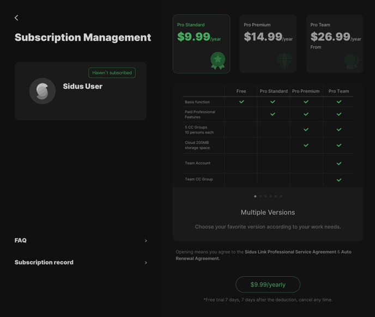The height and width of the screenshot is (317, 375).
Task: Click the Sidus User name
Action: (x=82, y=86)
